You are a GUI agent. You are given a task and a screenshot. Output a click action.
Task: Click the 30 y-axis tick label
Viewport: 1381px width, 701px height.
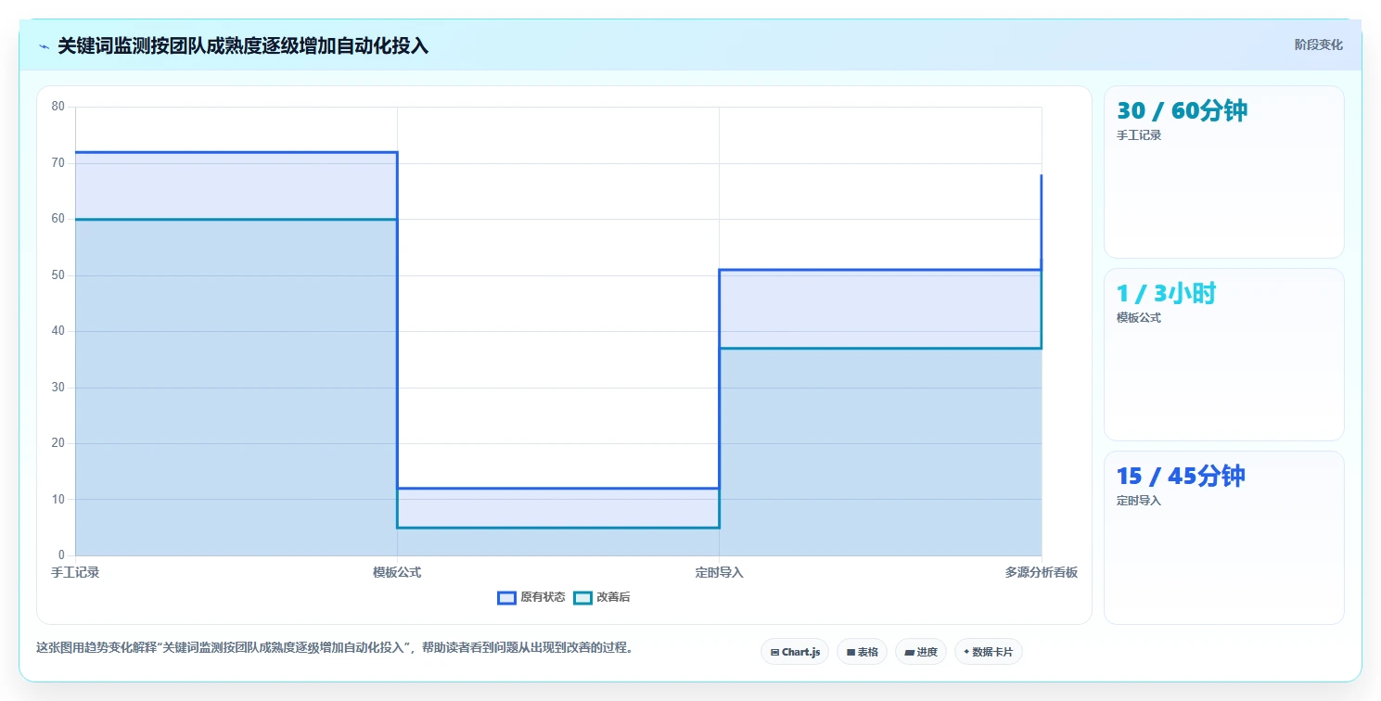coord(58,388)
